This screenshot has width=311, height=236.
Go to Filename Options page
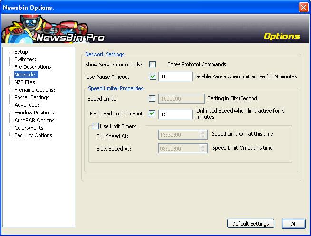pos(35,90)
